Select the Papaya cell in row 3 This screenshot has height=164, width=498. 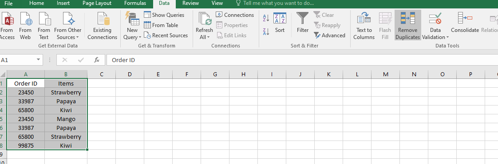[66, 101]
